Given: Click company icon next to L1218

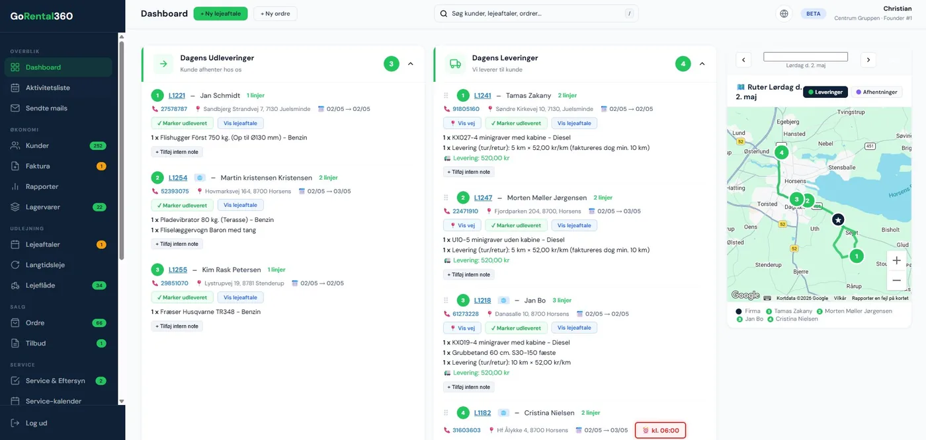Looking at the screenshot, I should click(503, 301).
